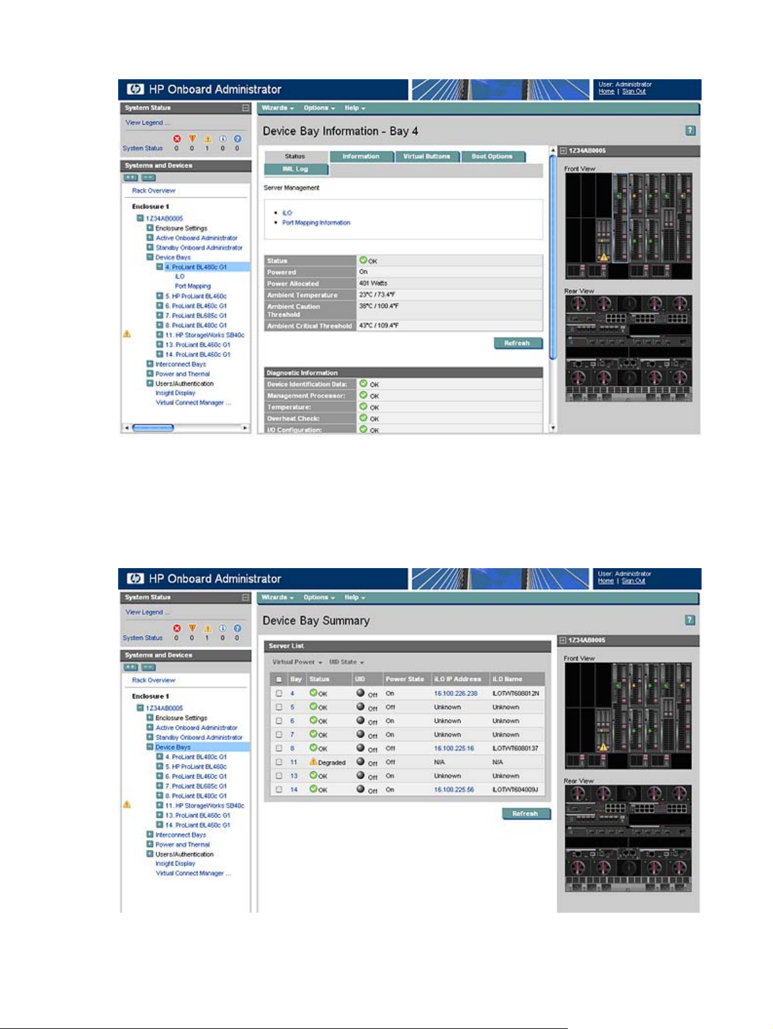Click blue informational status icon, Device Bay Summary window

pos(223,628)
